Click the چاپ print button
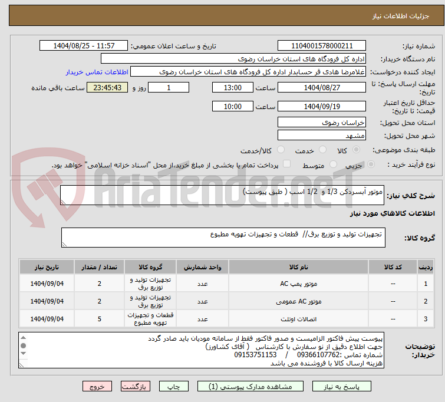The height and width of the screenshot is (402, 445). point(174,387)
